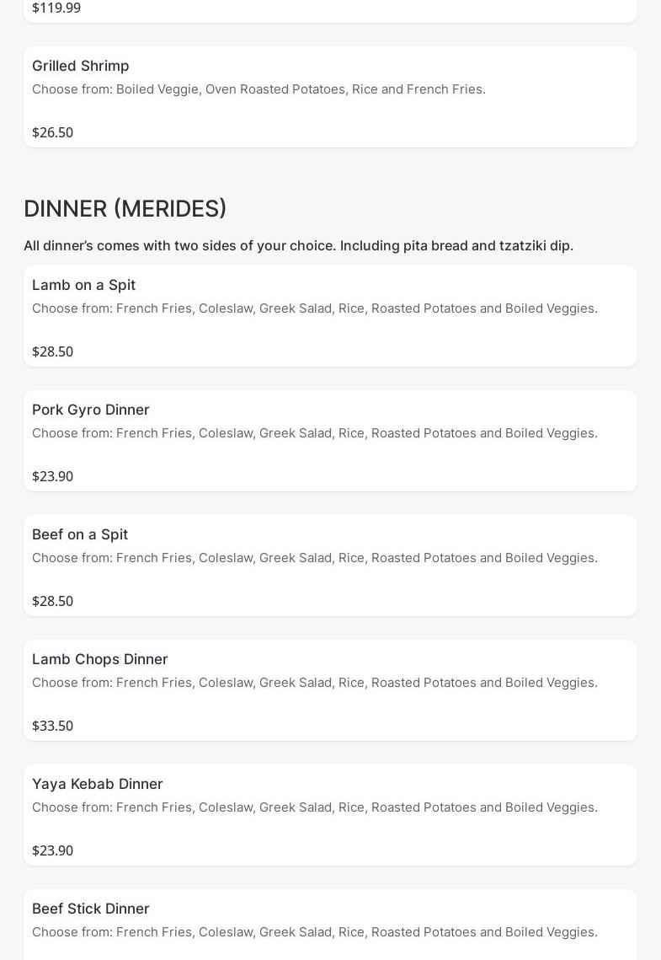Open the Beef Stick Dinner item
Image resolution: width=661 pixels, height=960 pixels.
[x=90, y=909]
